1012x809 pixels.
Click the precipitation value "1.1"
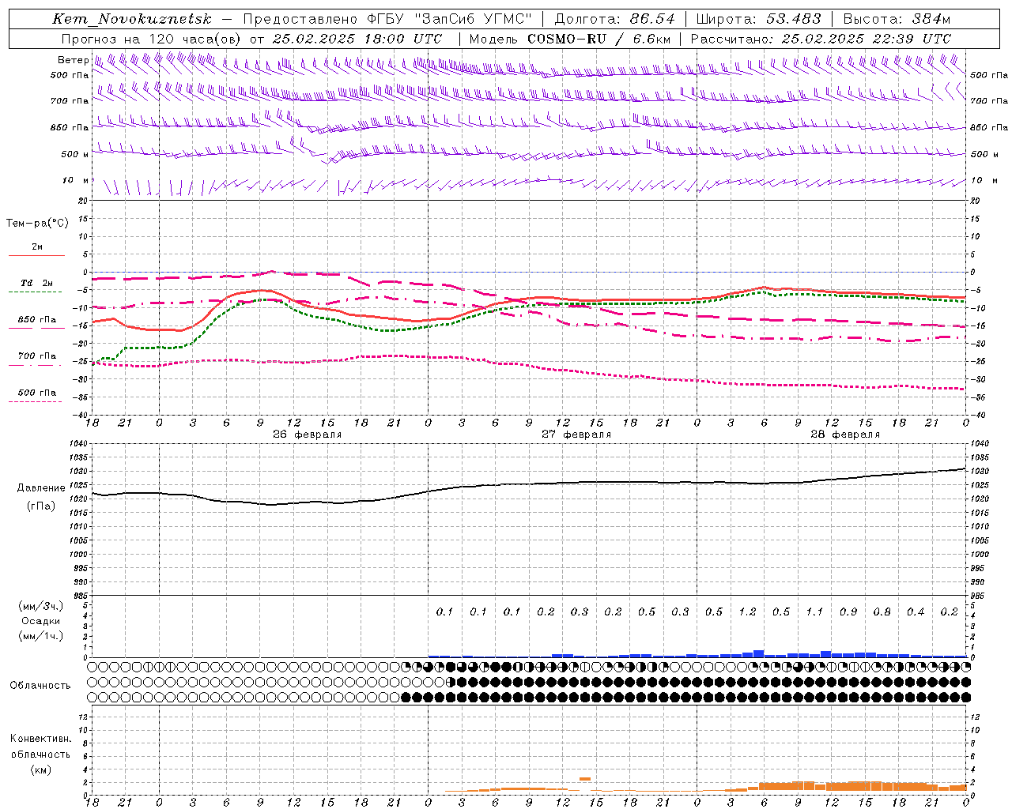[x=814, y=611]
